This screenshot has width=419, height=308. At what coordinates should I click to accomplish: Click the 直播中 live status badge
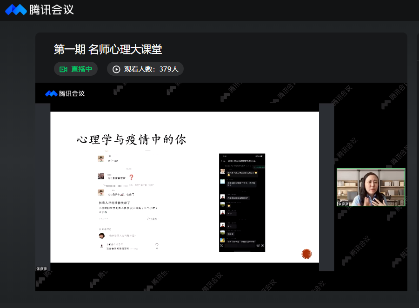click(x=76, y=69)
